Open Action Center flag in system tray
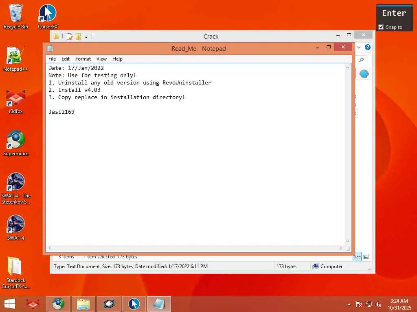The width and height of the screenshot is (417, 312). coord(359,304)
